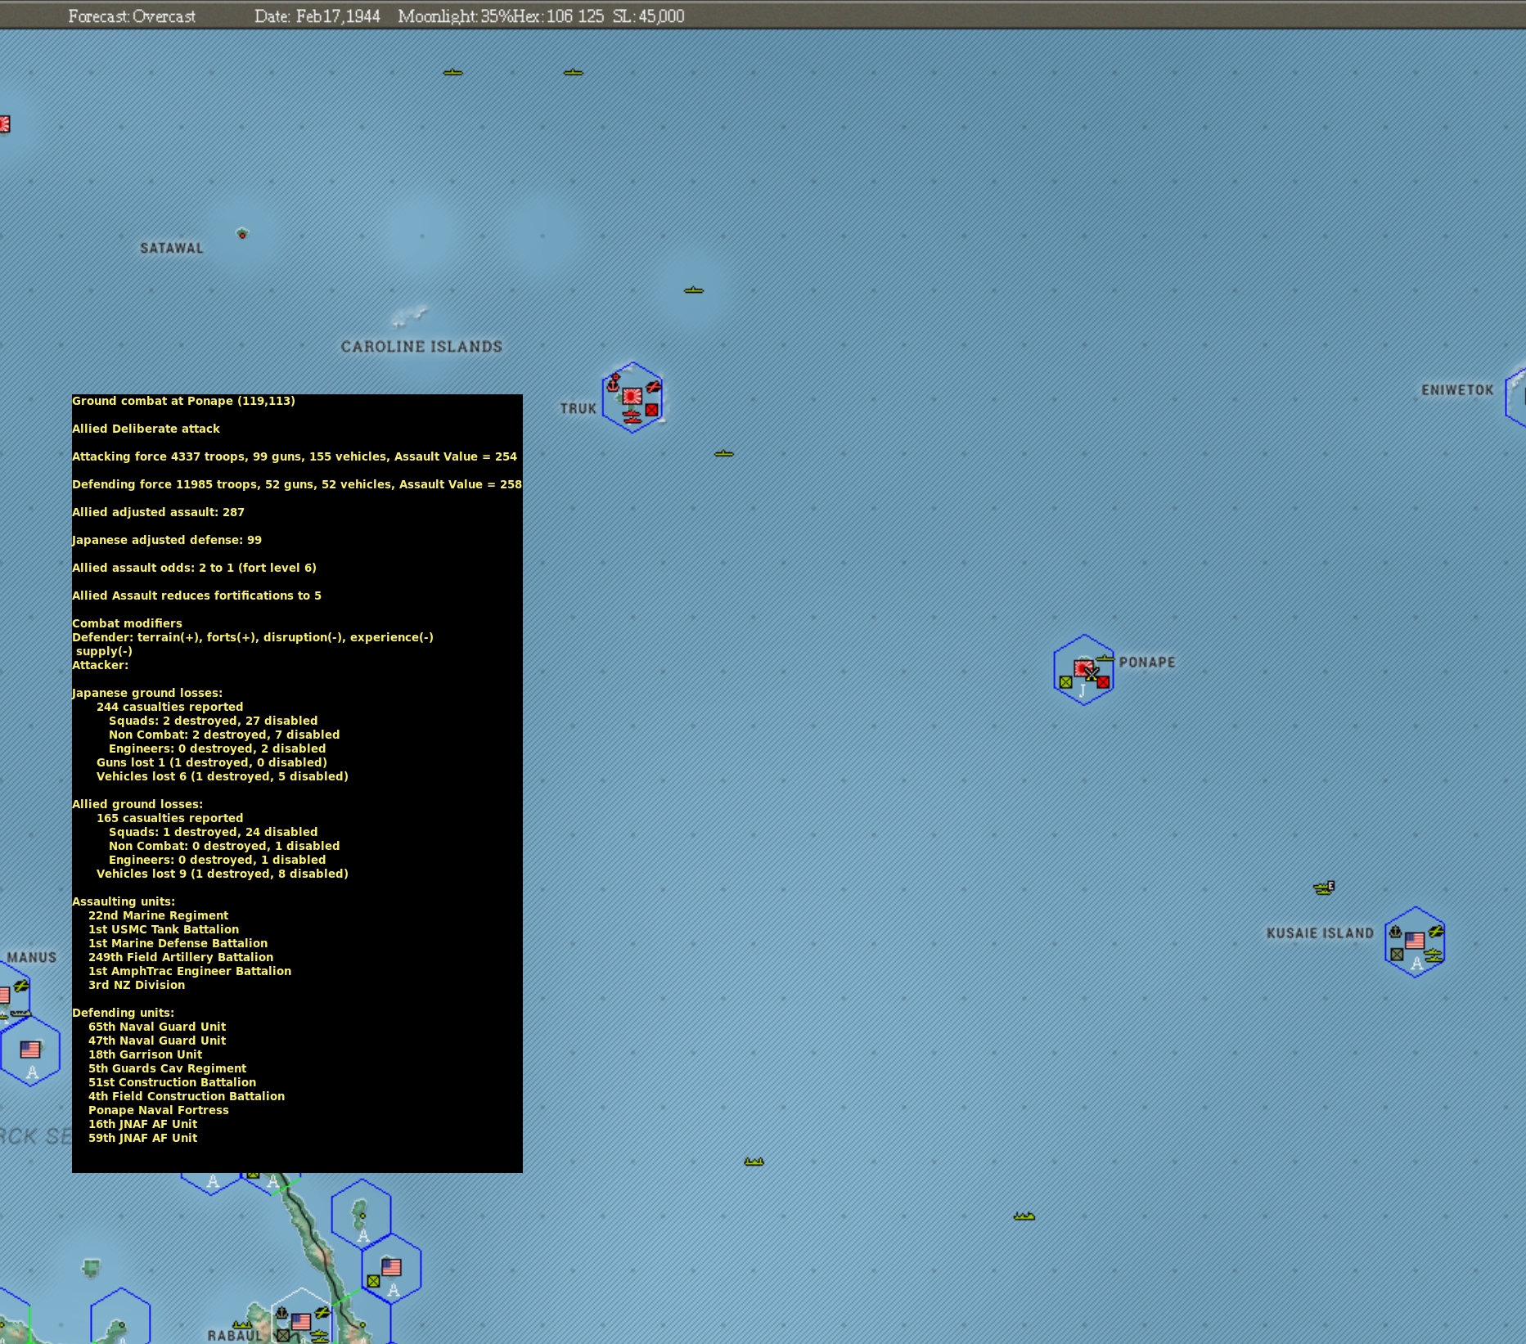
Task: Click the Satawal base dot
Action: [242, 234]
